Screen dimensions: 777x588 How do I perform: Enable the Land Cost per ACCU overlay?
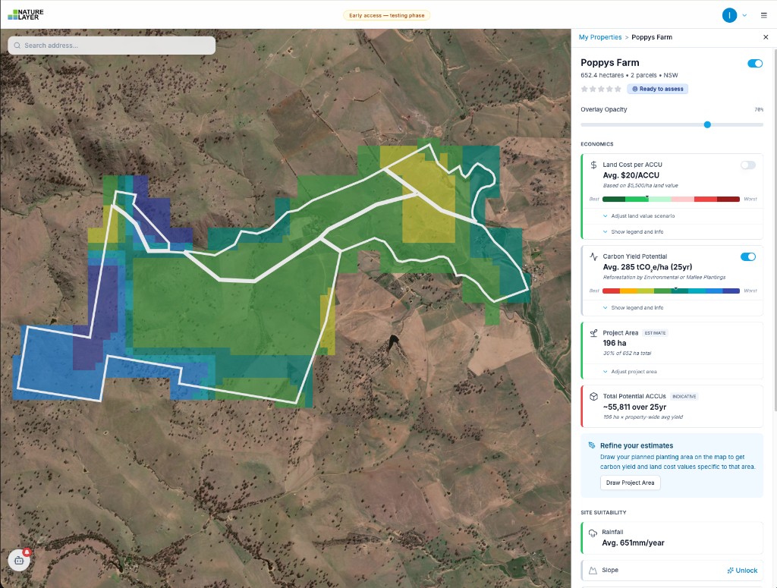[747, 165]
